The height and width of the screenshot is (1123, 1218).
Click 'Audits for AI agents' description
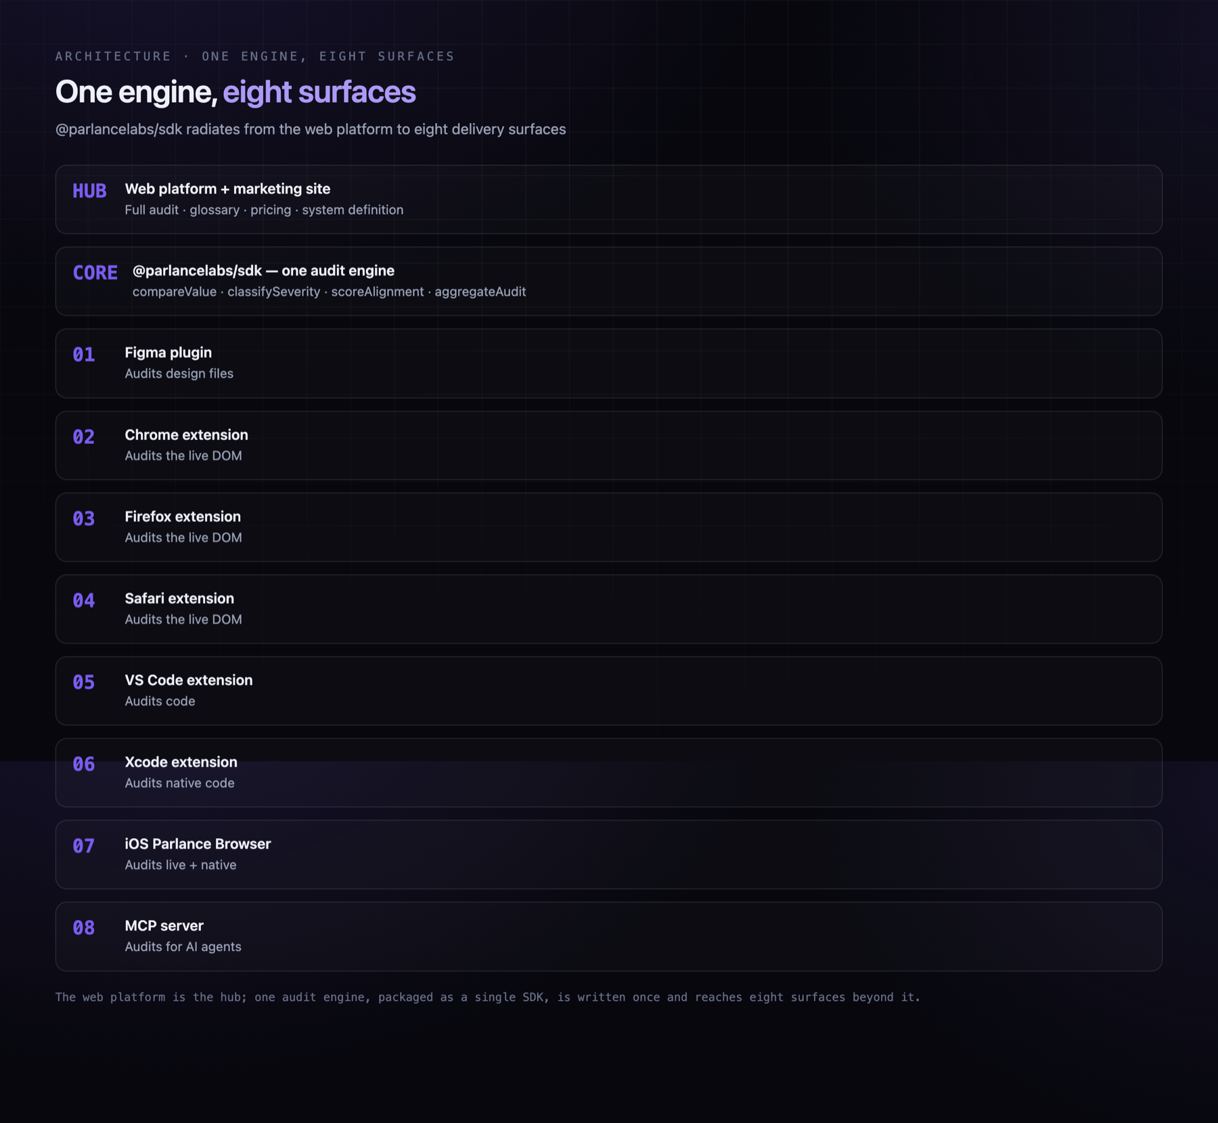click(x=183, y=947)
